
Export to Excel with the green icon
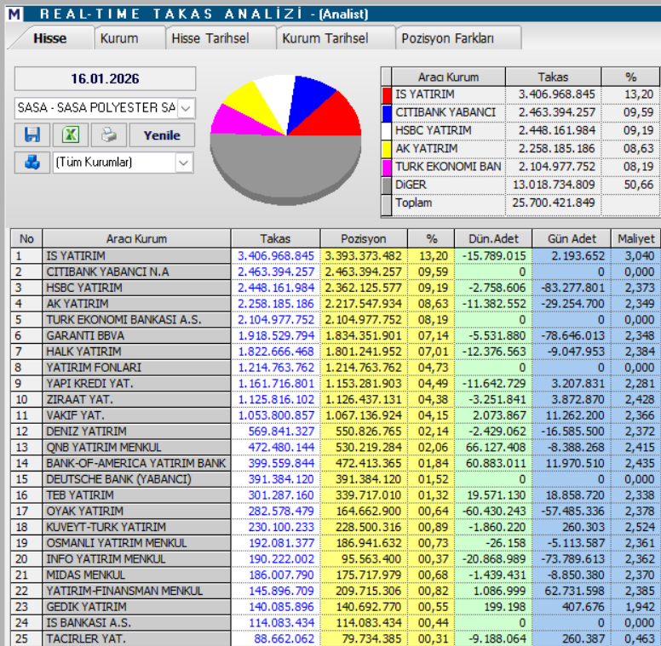[71, 134]
